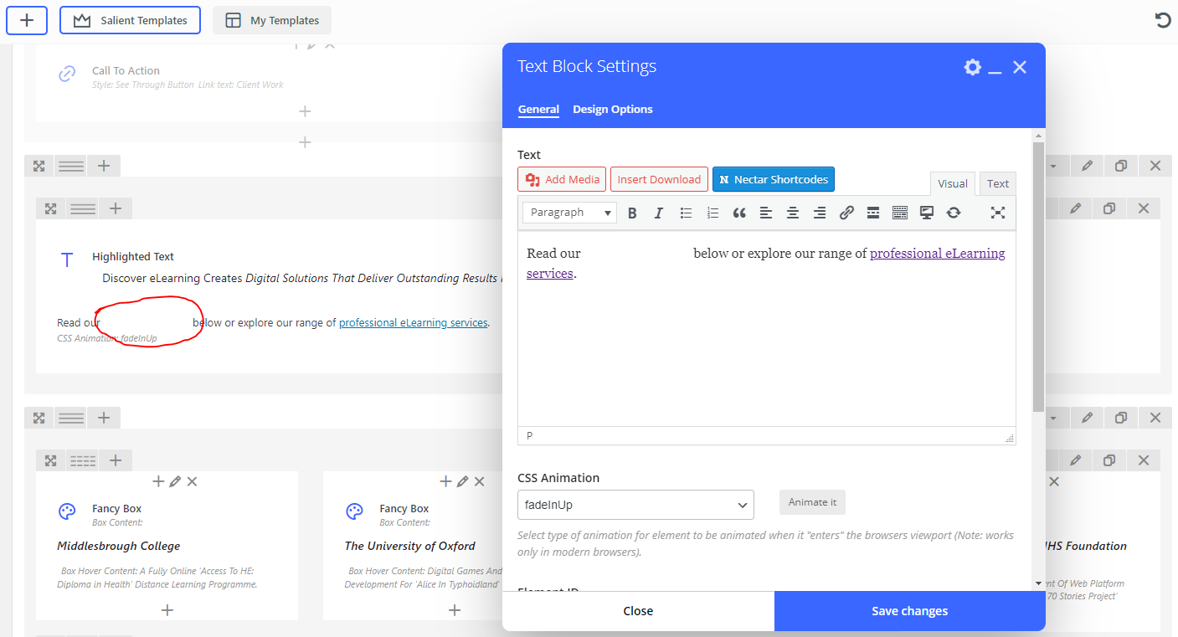Click the settings panel vertical scrollbar
Viewport: 1178px width, 637px height.
click(x=1038, y=276)
